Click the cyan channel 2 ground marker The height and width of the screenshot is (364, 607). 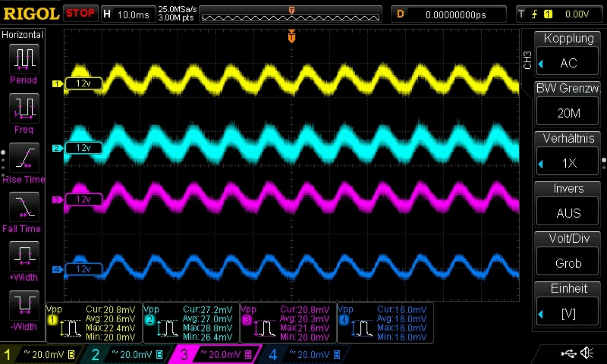[57, 148]
